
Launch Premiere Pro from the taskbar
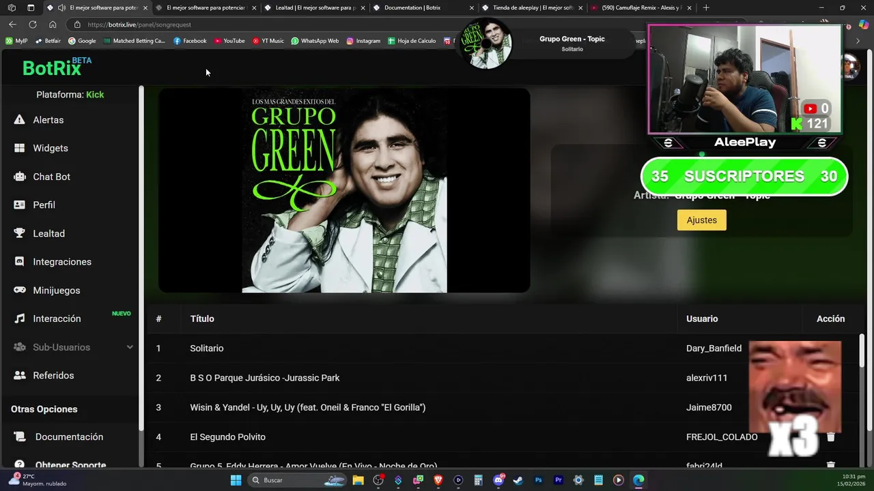[559, 480]
